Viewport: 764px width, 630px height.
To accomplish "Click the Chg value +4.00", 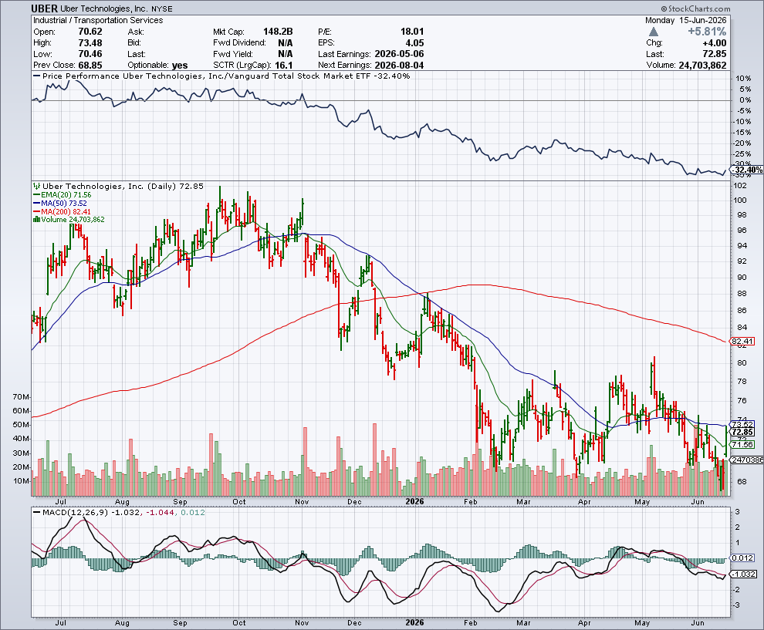I will [715, 43].
